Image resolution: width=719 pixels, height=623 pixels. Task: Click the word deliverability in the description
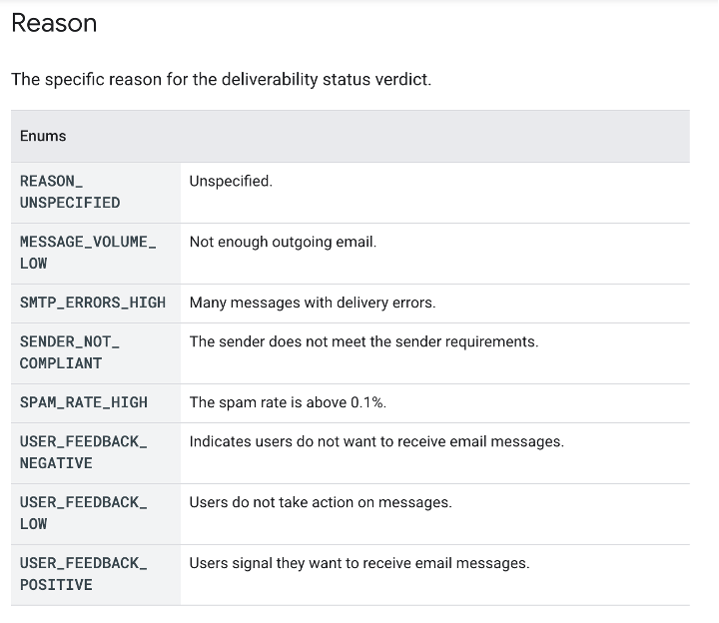pos(270,79)
